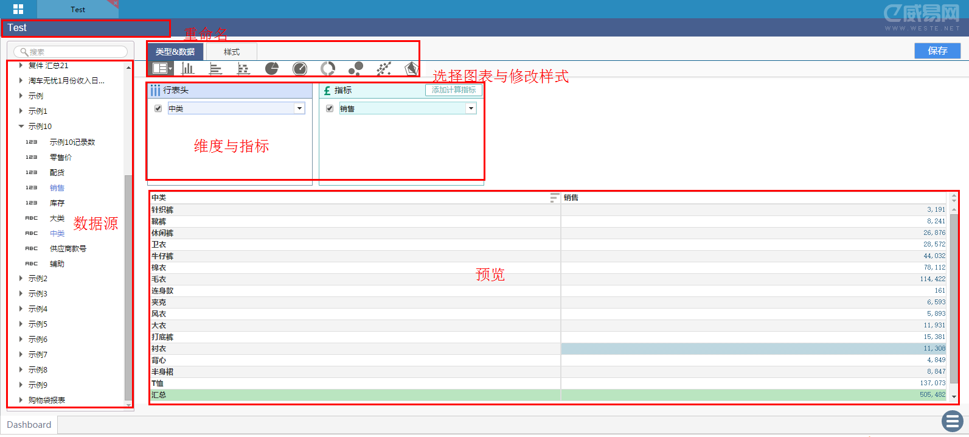Viewport: 969px width, 437px height.
Task: Collapse the 示例10 data source node
Action: [21, 127]
